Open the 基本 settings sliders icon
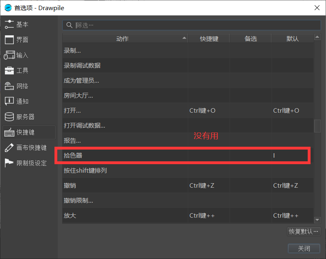Screen dimensions: 326x259 (9, 24)
